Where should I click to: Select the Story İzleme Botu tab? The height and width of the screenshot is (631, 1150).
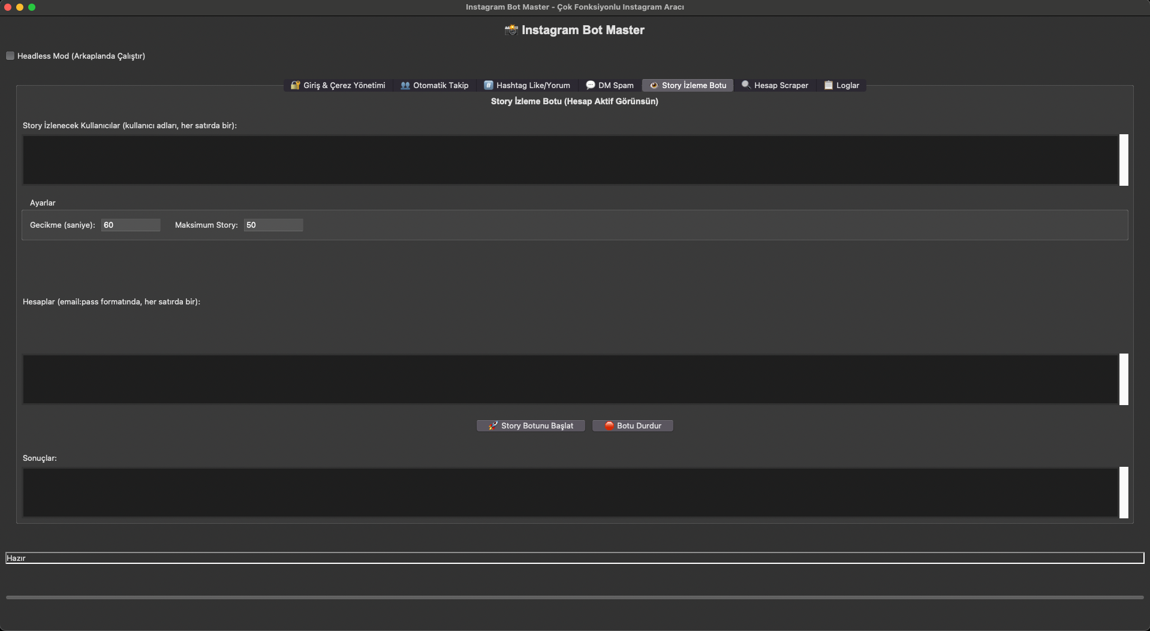(x=688, y=85)
